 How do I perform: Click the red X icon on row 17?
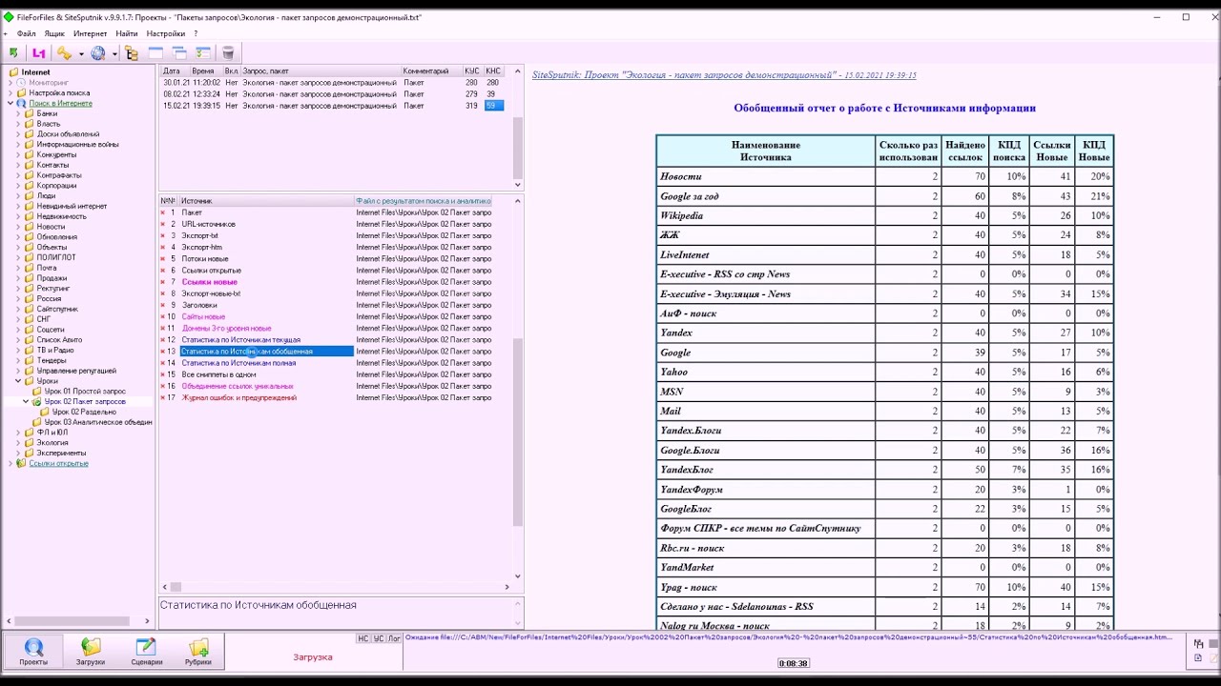tap(163, 398)
